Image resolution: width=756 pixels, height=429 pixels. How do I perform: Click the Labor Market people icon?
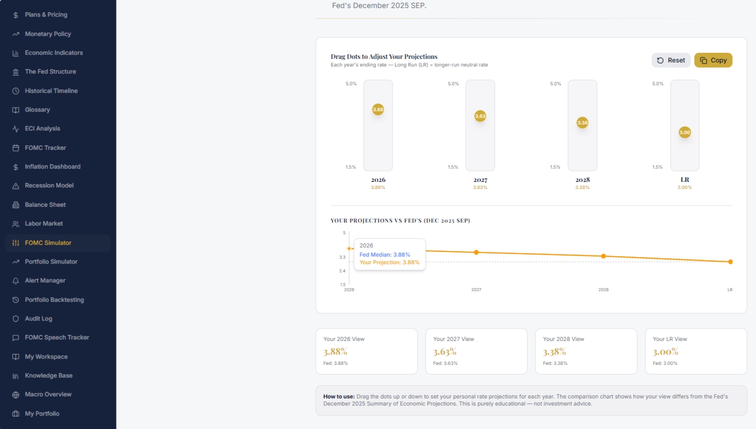pos(16,224)
